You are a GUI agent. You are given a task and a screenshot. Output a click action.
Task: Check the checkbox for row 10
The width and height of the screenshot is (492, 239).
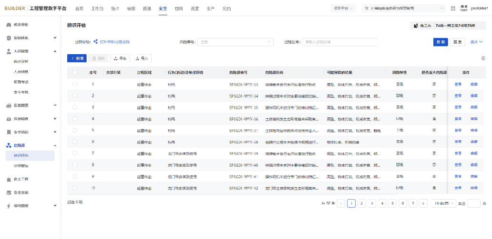[75, 188]
